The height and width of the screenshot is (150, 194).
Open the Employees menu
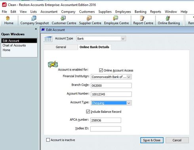pos(123,11)
